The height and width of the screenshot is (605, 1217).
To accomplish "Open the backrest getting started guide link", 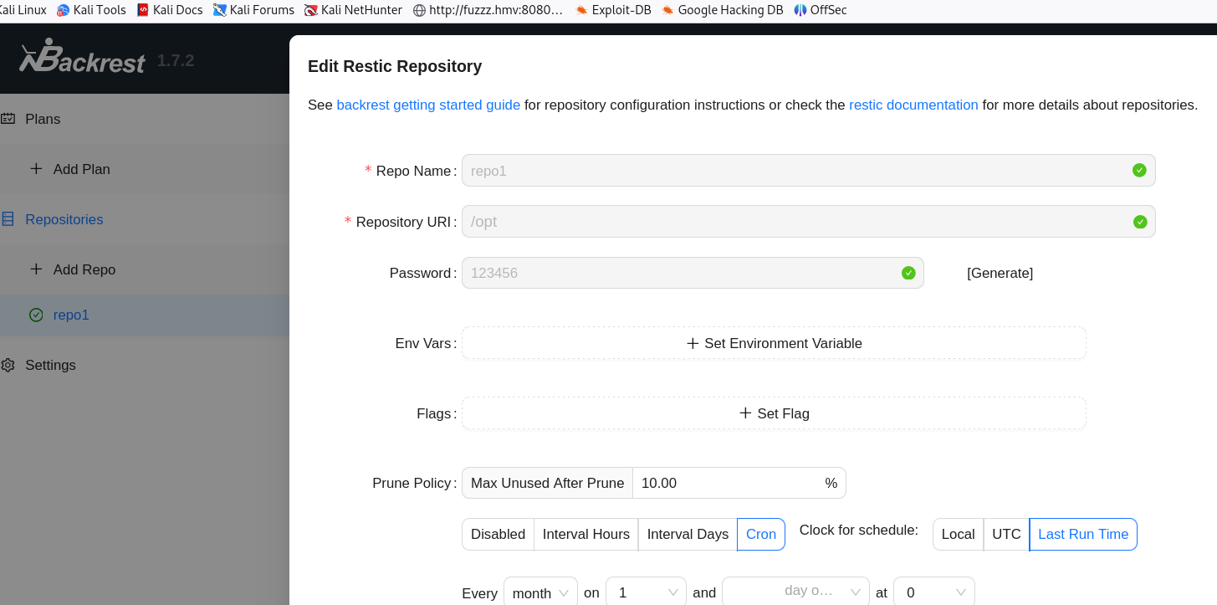I will point(428,105).
